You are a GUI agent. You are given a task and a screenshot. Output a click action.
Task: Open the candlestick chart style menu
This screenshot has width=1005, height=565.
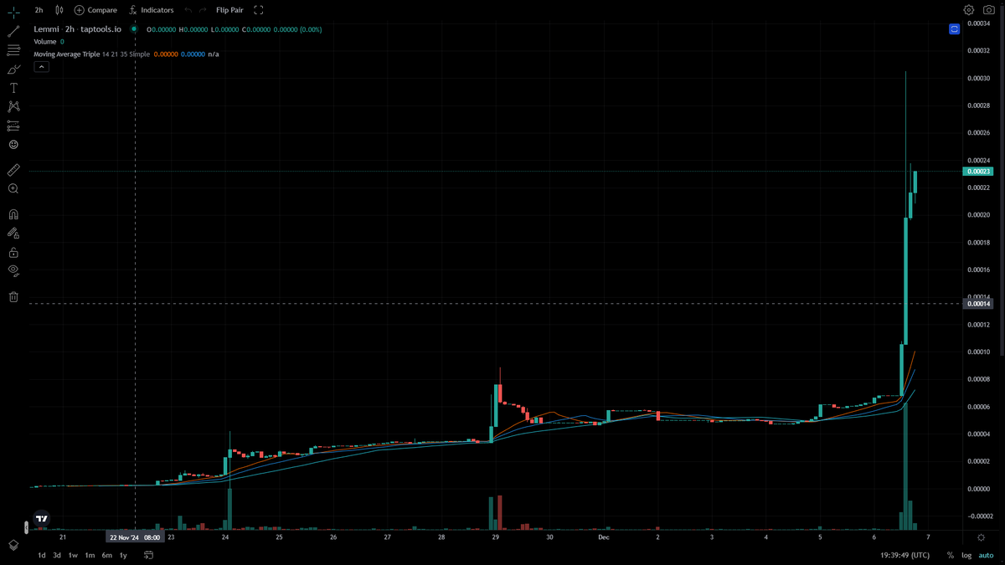(59, 10)
